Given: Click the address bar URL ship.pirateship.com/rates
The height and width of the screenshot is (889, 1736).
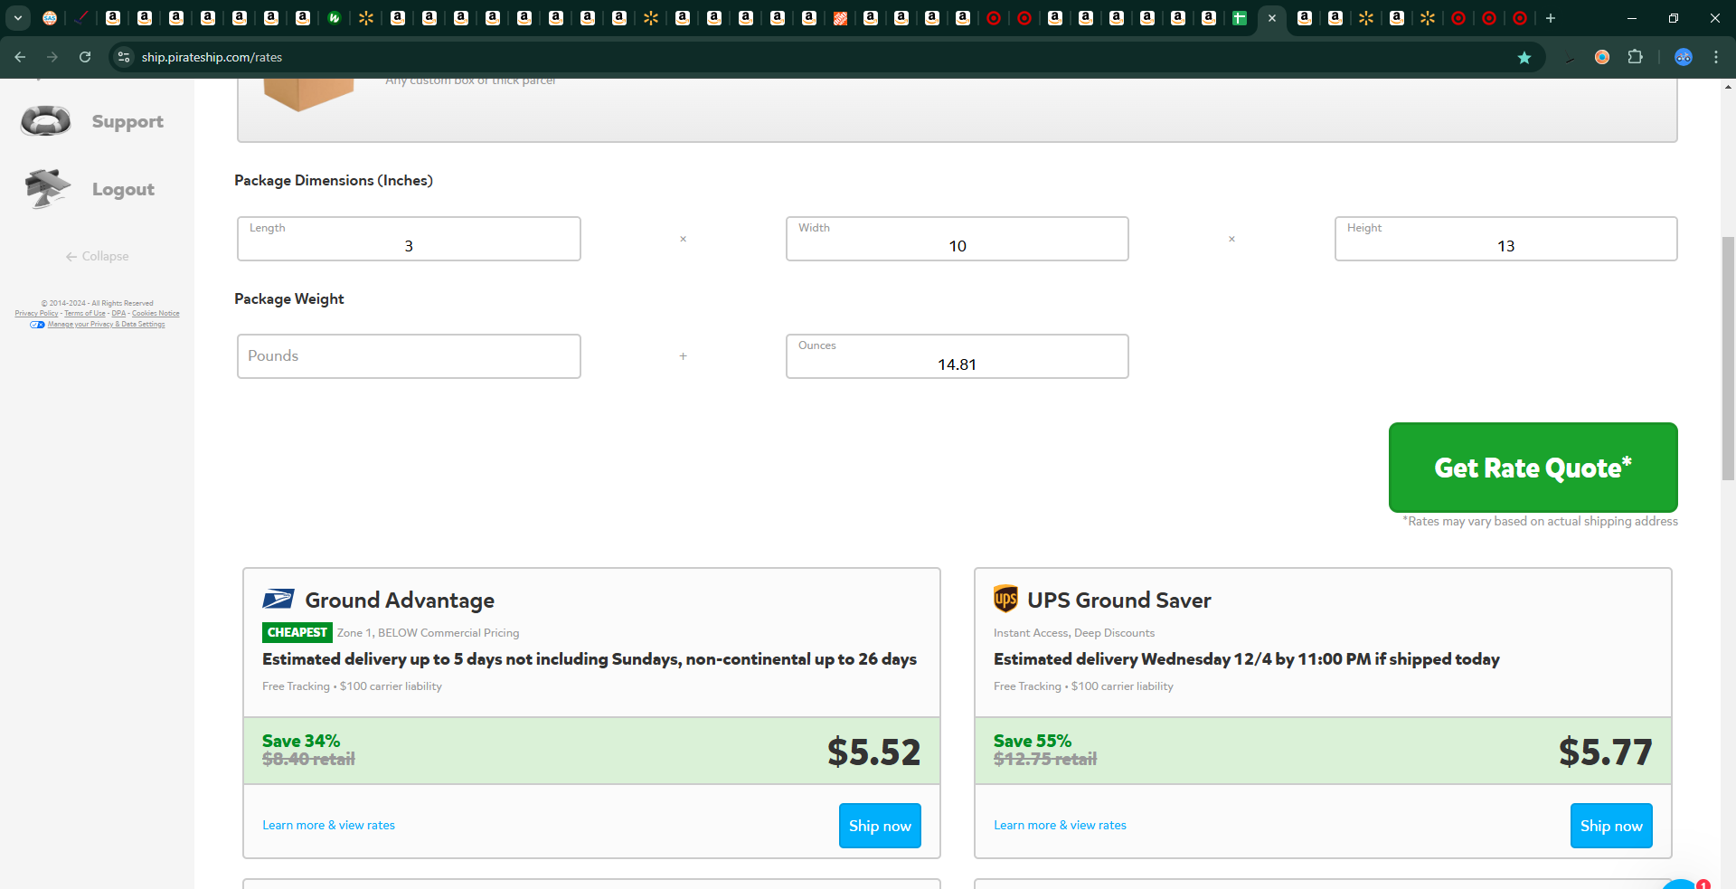Looking at the screenshot, I should [212, 57].
